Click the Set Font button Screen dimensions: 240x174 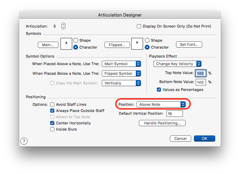pyautogui.click(x=189, y=44)
